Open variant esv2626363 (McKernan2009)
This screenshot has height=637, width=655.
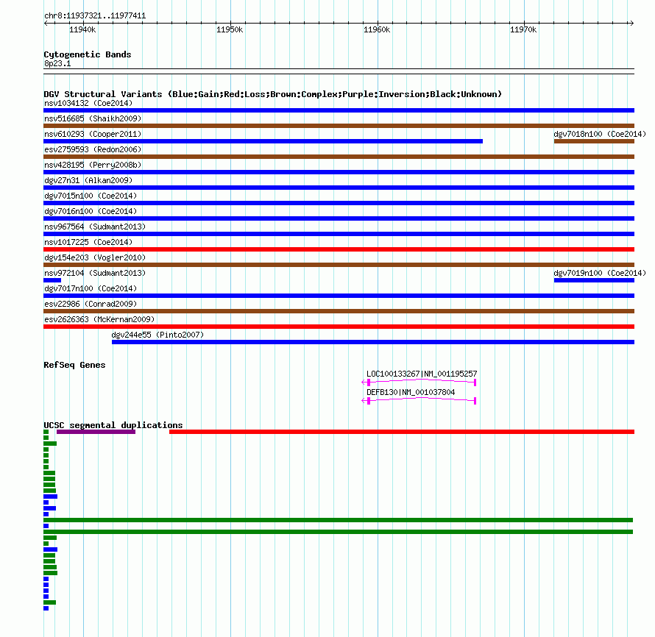99,319
